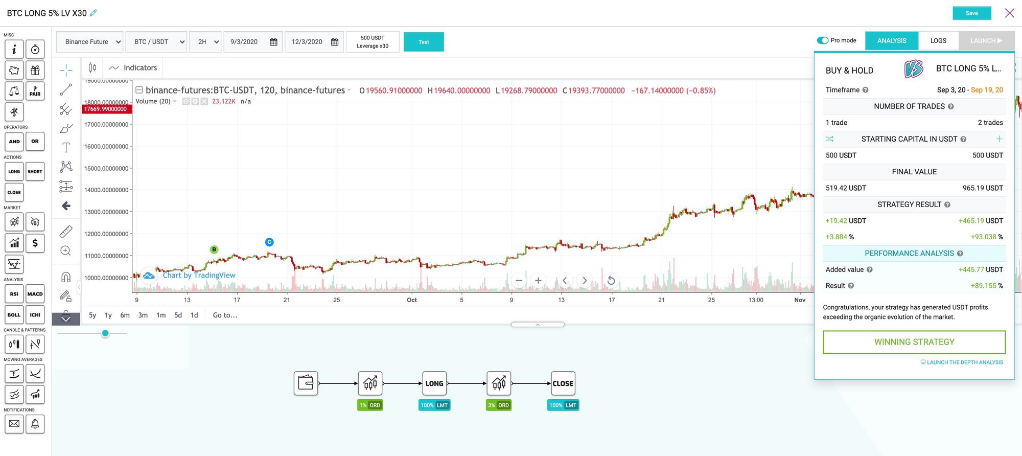Click the Go to... date button
Image resolution: width=1022 pixels, height=456 pixels.
tap(225, 315)
